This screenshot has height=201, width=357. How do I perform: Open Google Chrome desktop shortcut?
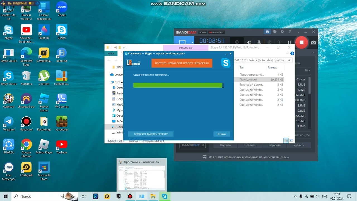[x=26, y=148]
